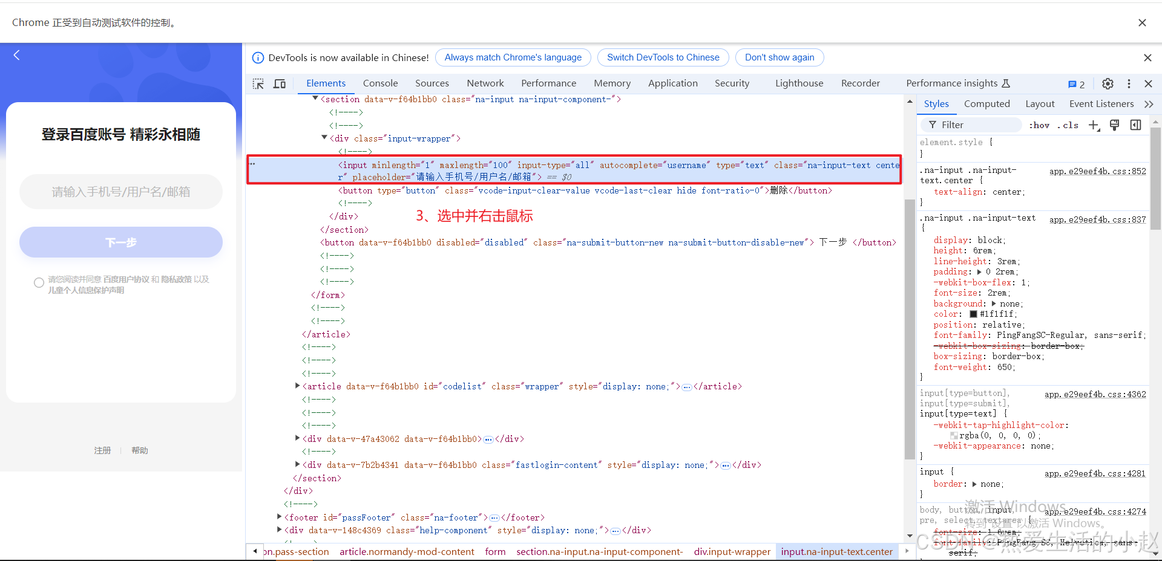Switch to the Layout tab
Viewport: 1162px width, 561px height.
click(1040, 104)
